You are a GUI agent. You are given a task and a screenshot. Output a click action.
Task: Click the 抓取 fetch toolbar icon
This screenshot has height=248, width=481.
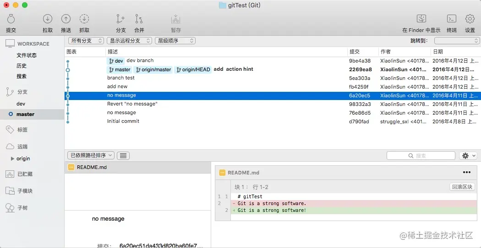84,19
